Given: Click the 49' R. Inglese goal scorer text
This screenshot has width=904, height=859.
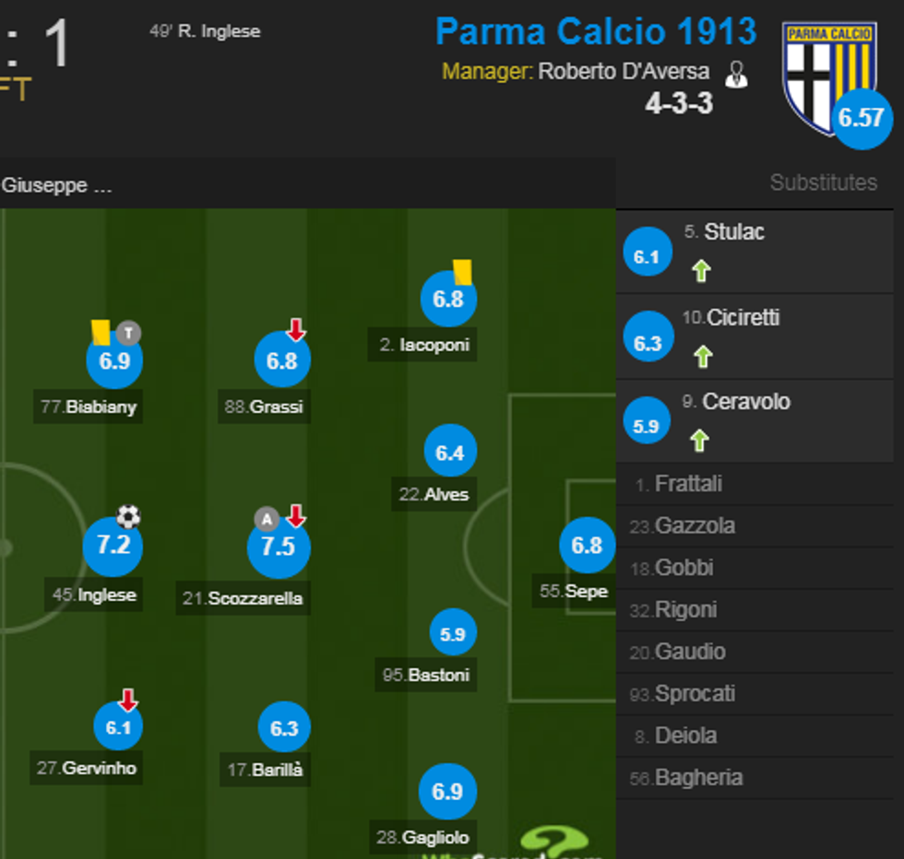Looking at the screenshot, I should 205,30.
